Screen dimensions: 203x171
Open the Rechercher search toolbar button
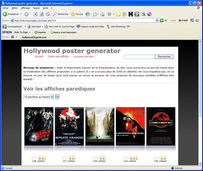tap(60, 14)
